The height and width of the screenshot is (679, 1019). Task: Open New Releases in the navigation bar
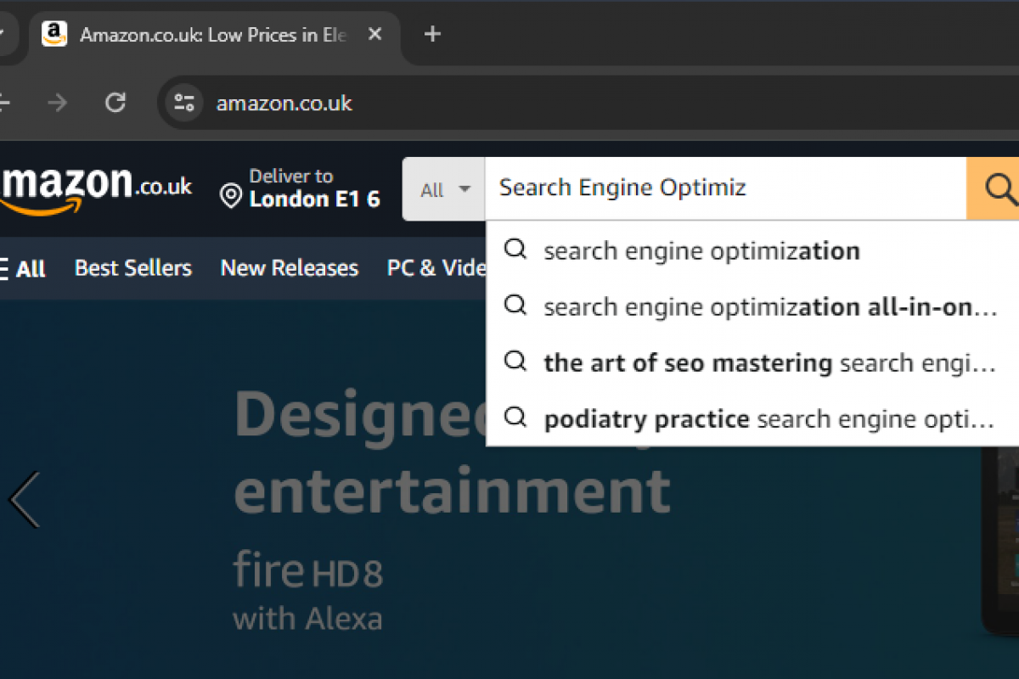point(290,268)
